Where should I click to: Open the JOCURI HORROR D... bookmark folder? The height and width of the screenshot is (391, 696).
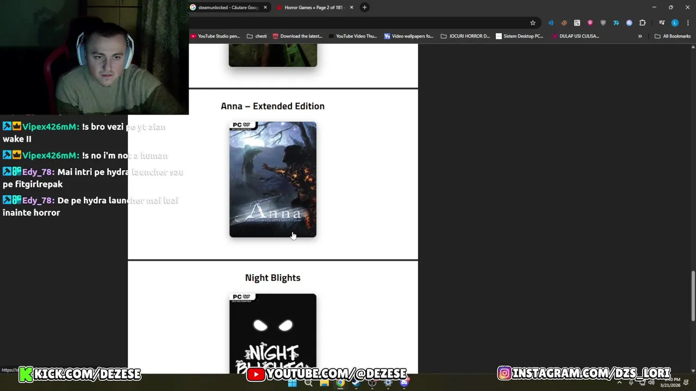coord(465,36)
